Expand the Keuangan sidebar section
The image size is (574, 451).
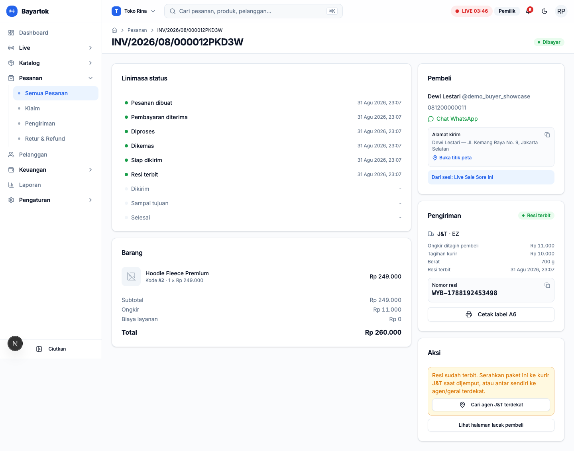(x=51, y=170)
